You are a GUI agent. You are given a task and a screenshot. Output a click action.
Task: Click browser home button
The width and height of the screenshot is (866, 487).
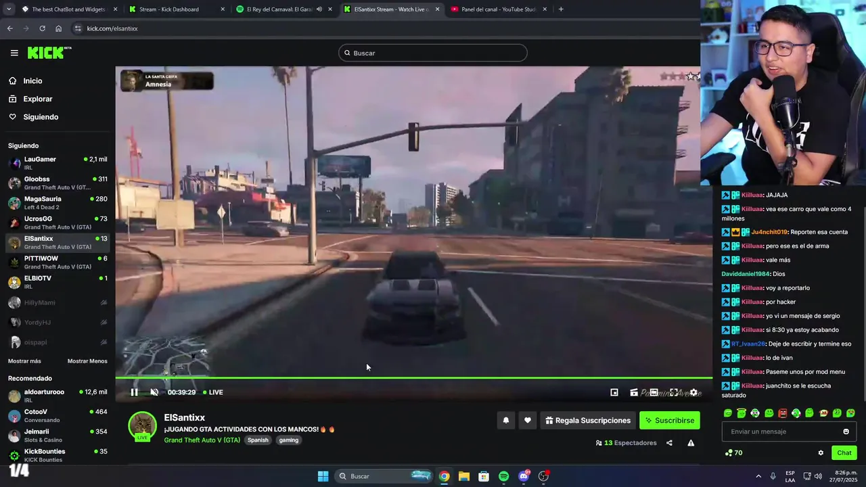click(x=58, y=28)
